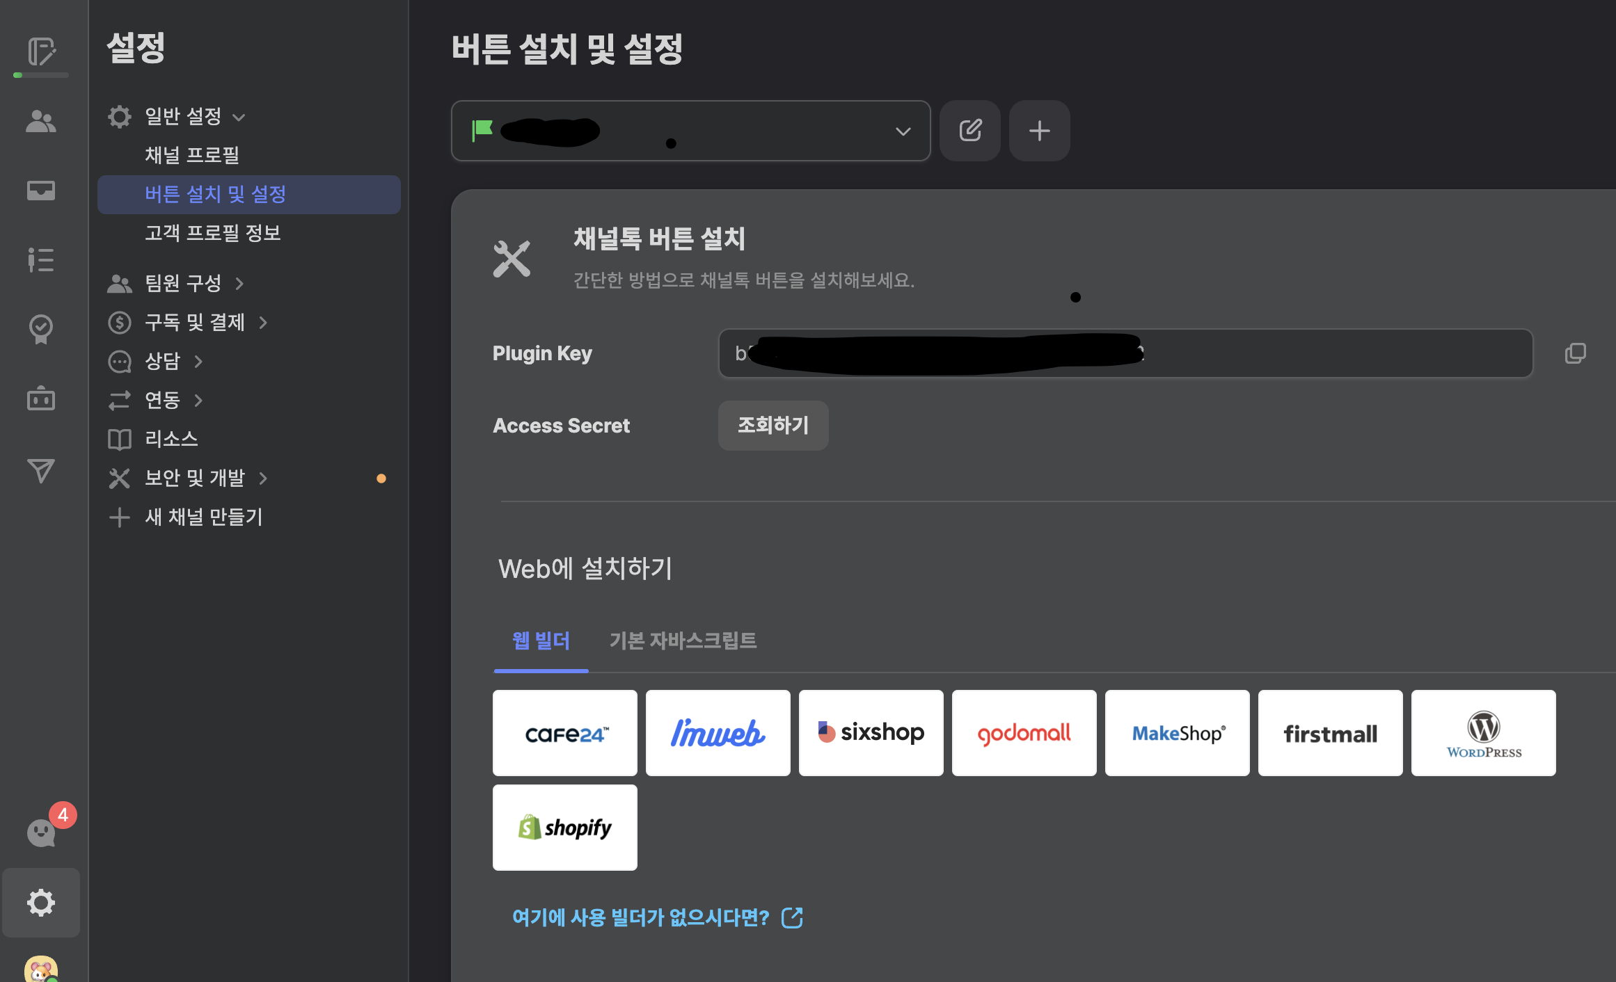Open the bot icon in left rail

(41, 399)
